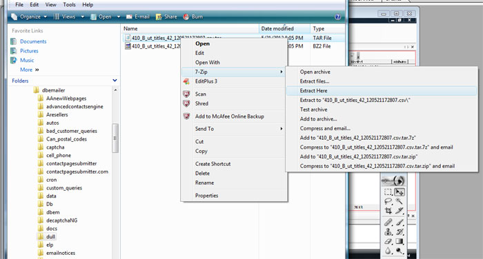The width and height of the screenshot is (483, 259).
Task: Open the File menu
Action: tap(19, 5)
